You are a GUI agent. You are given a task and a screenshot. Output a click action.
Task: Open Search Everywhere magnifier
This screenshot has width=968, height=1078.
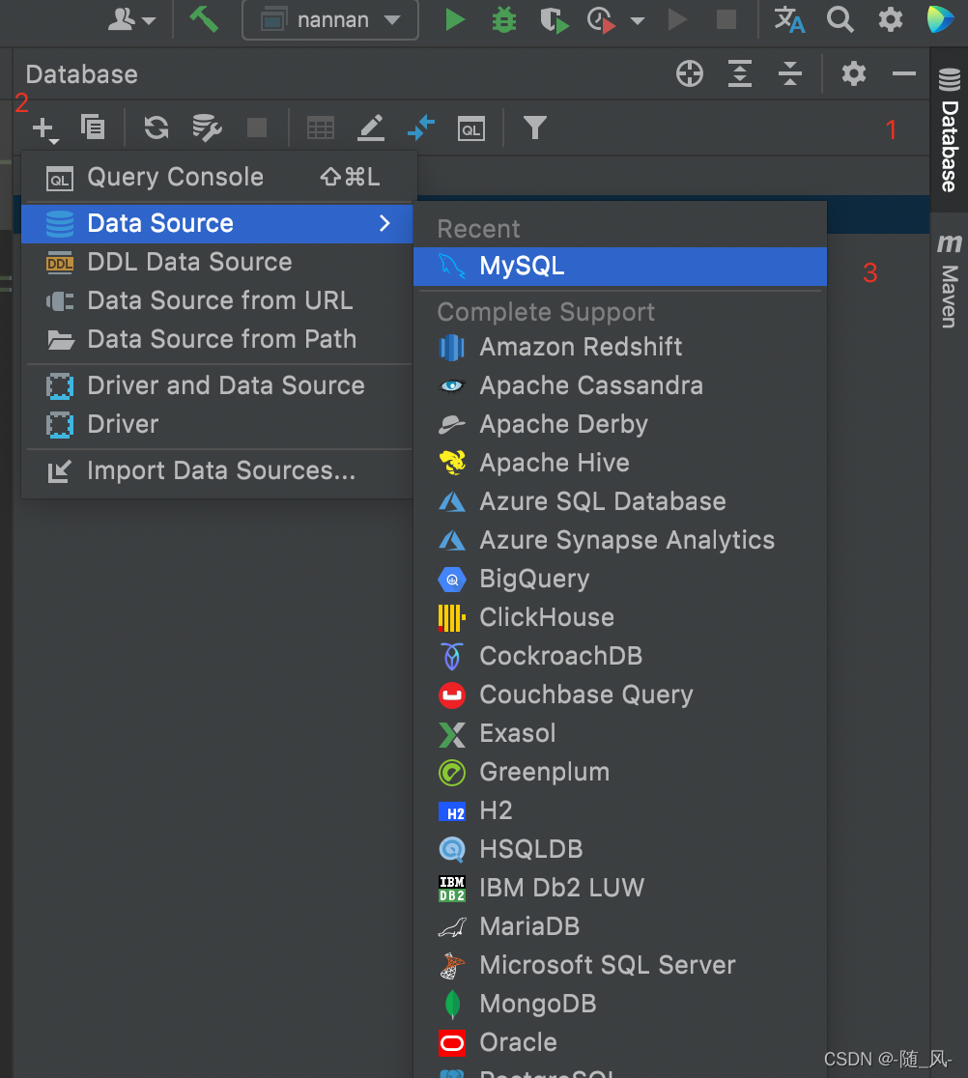[840, 19]
